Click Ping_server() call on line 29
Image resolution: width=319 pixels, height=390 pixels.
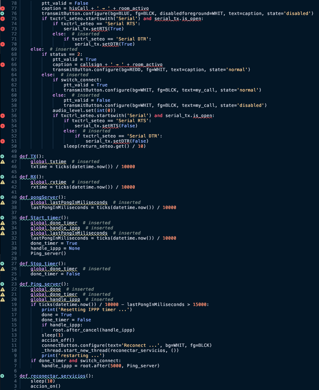pyautogui.click(x=48, y=253)
